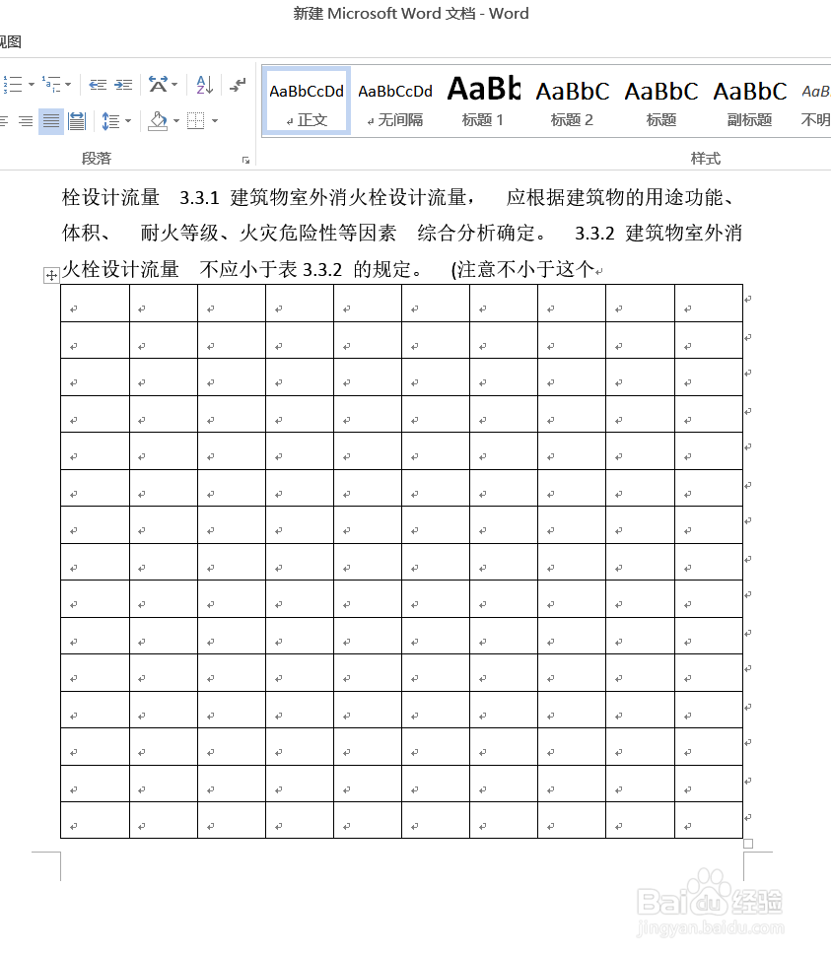Click the text "3.3.1" in the document
Screen dimensions: 831x957
click(199, 198)
